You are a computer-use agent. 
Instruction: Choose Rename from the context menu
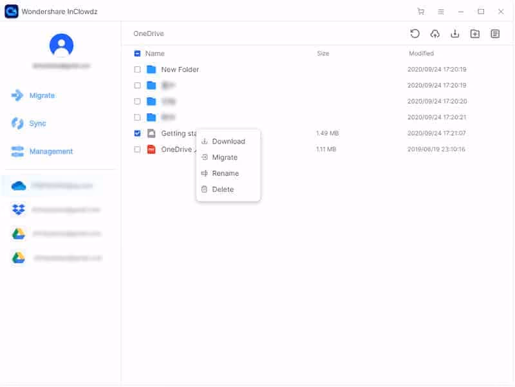tap(226, 173)
